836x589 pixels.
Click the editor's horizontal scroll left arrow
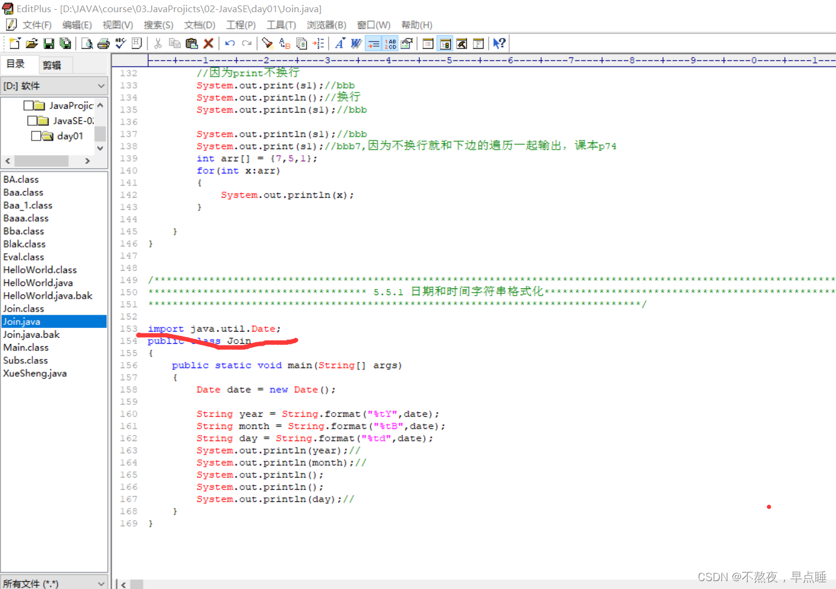[x=124, y=584]
